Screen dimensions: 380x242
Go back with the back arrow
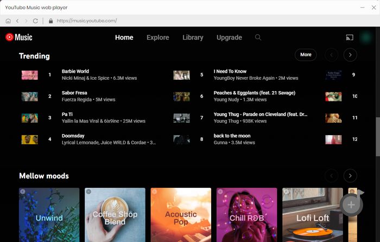click(17, 21)
